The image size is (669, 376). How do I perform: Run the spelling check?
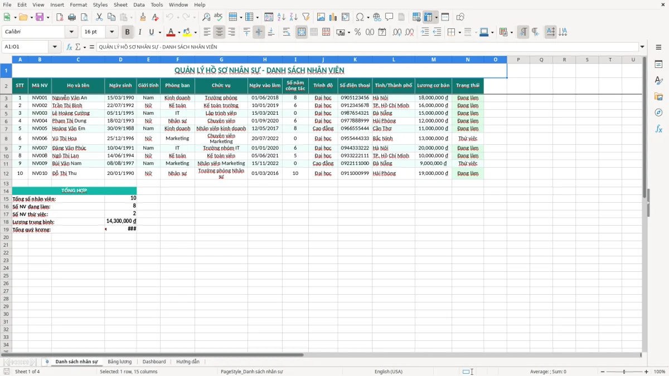tap(219, 17)
